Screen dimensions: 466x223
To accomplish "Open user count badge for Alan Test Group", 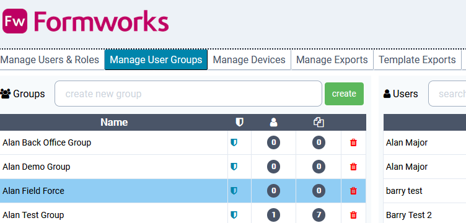I will [x=273, y=215].
